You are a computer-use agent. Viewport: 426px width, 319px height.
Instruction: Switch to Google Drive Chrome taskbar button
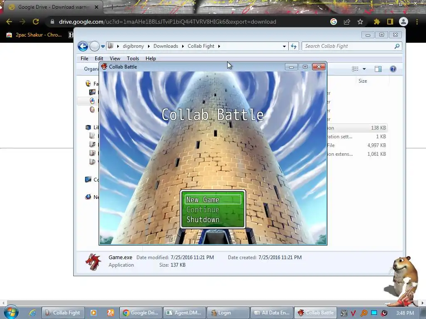pyautogui.click(x=141, y=313)
